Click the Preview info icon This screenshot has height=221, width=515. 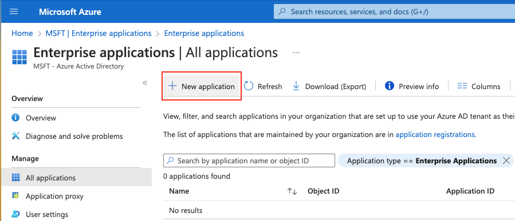coord(389,86)
